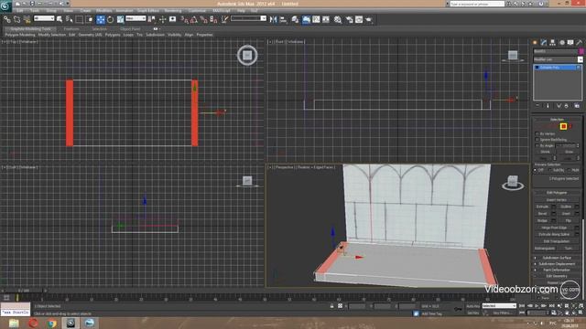Image resolution: width=586 pixels, height=329 pixels.
Task: Toggle the By Vertex checkbox
Action: point(537,133)
